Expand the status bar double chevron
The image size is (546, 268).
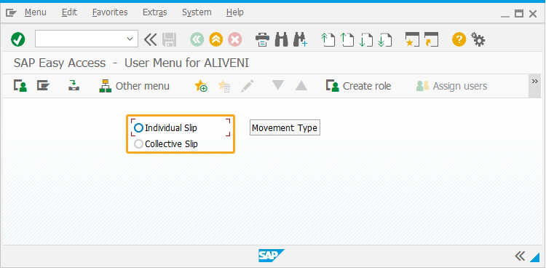pos(520,256)
